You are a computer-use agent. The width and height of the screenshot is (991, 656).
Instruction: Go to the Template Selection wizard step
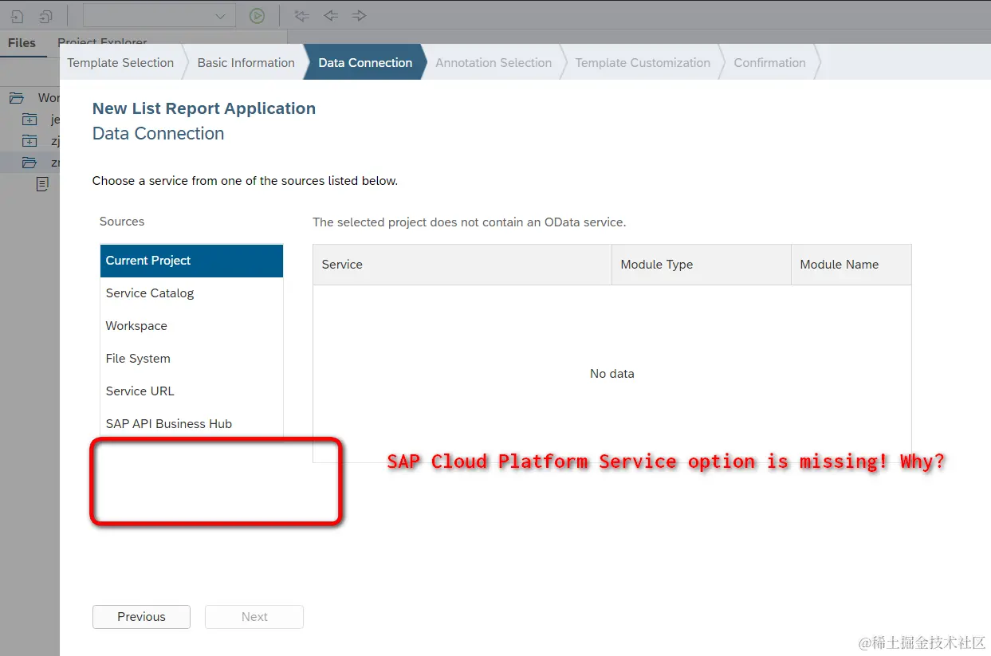[x=120, y=62]
